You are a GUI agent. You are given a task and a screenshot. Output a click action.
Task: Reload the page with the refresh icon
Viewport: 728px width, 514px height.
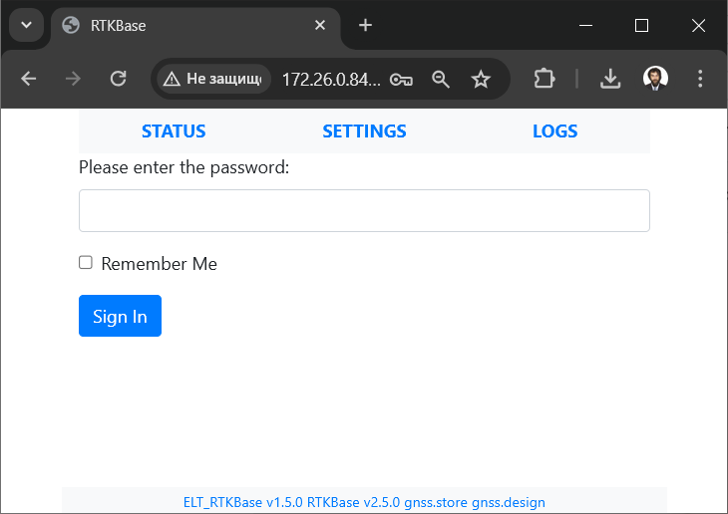pyautogui.click(x=119, y=79)
